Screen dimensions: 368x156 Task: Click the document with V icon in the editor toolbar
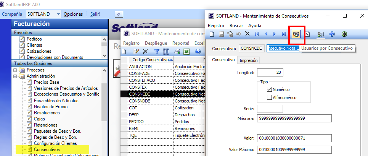coord(308,34)
